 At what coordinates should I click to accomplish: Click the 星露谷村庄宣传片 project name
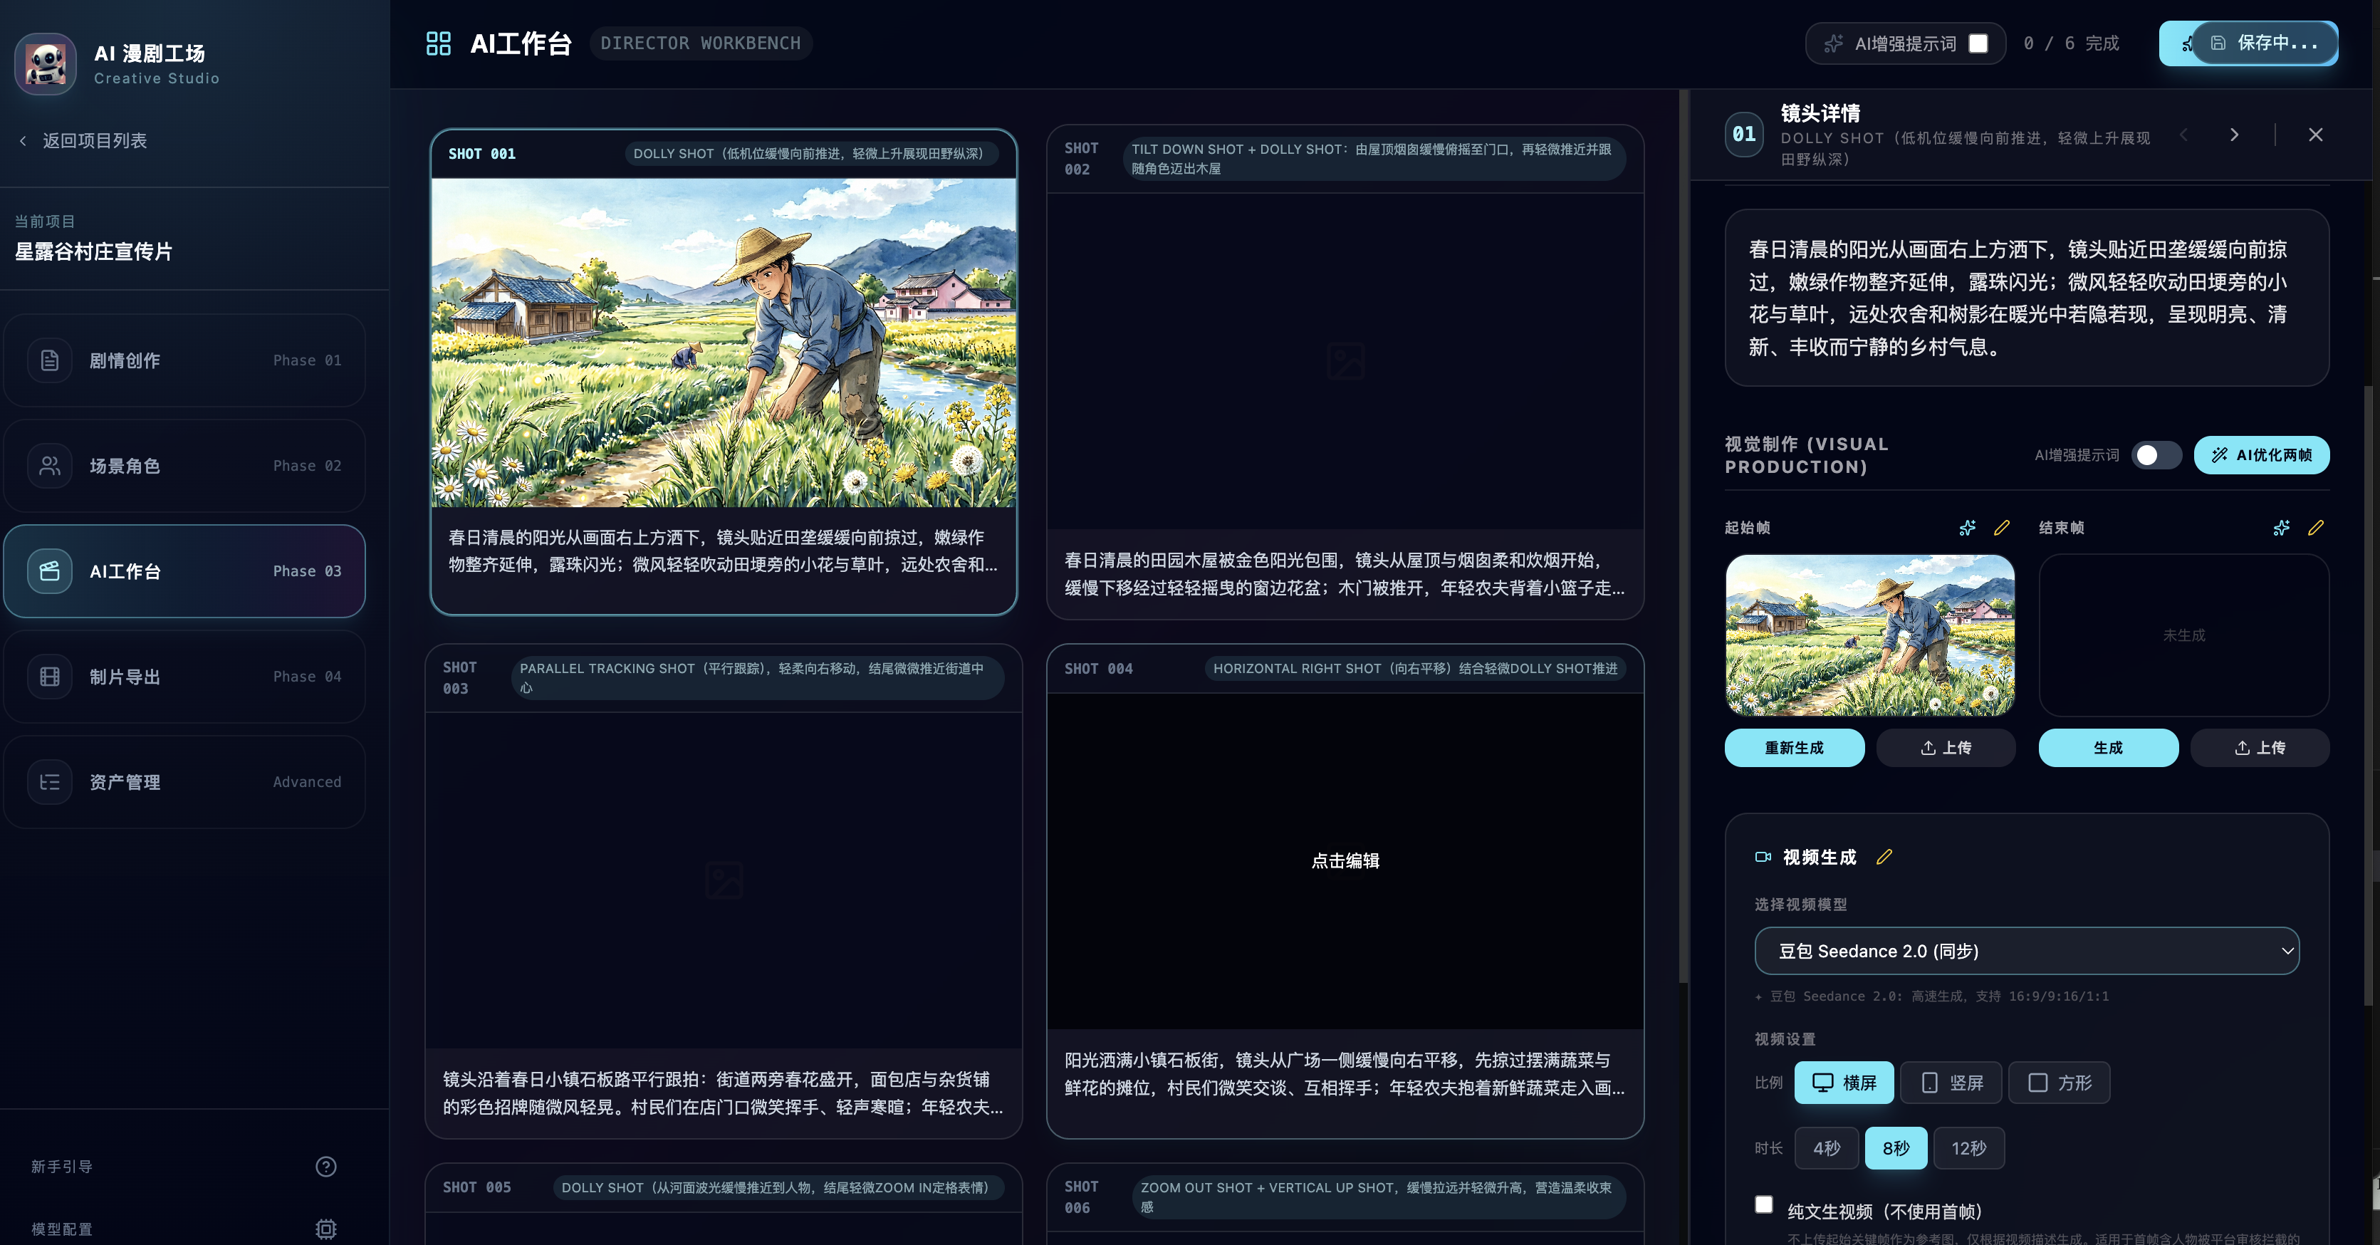coord(93,251)
